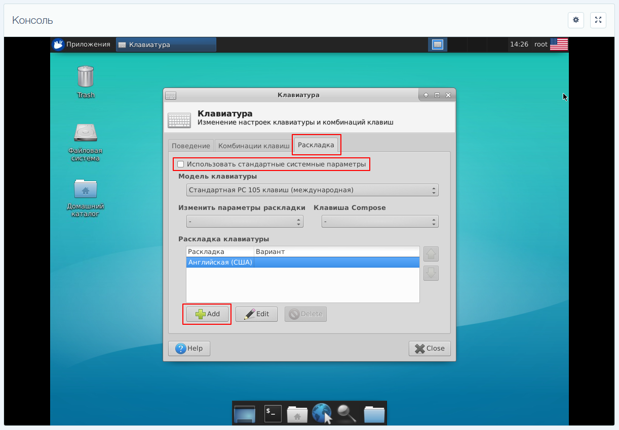Image resolution: width=619 pixels, height=430 pixels.
Task: Switch to the Поведение tab
Action: tap(190, 146)
